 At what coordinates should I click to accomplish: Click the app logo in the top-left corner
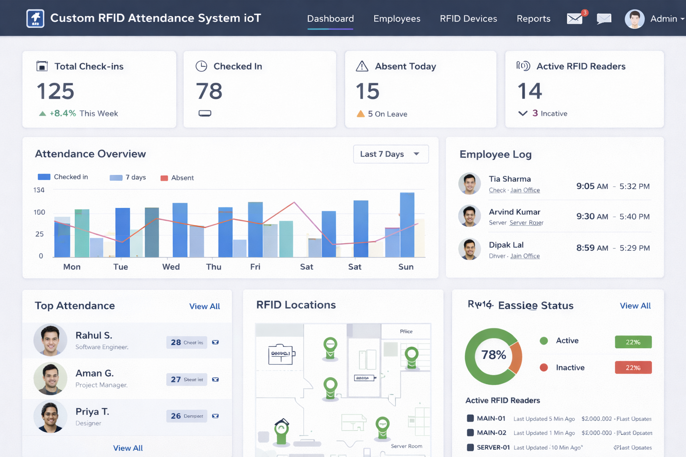tap(35, 18)
